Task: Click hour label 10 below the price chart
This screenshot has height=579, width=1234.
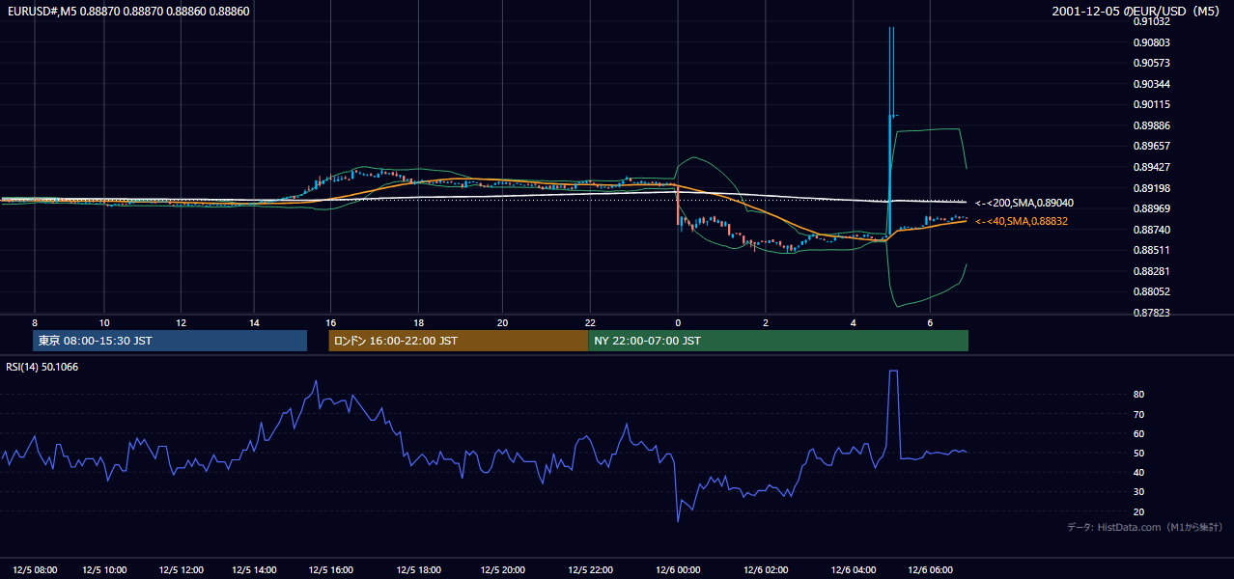Action: (104, 322)
